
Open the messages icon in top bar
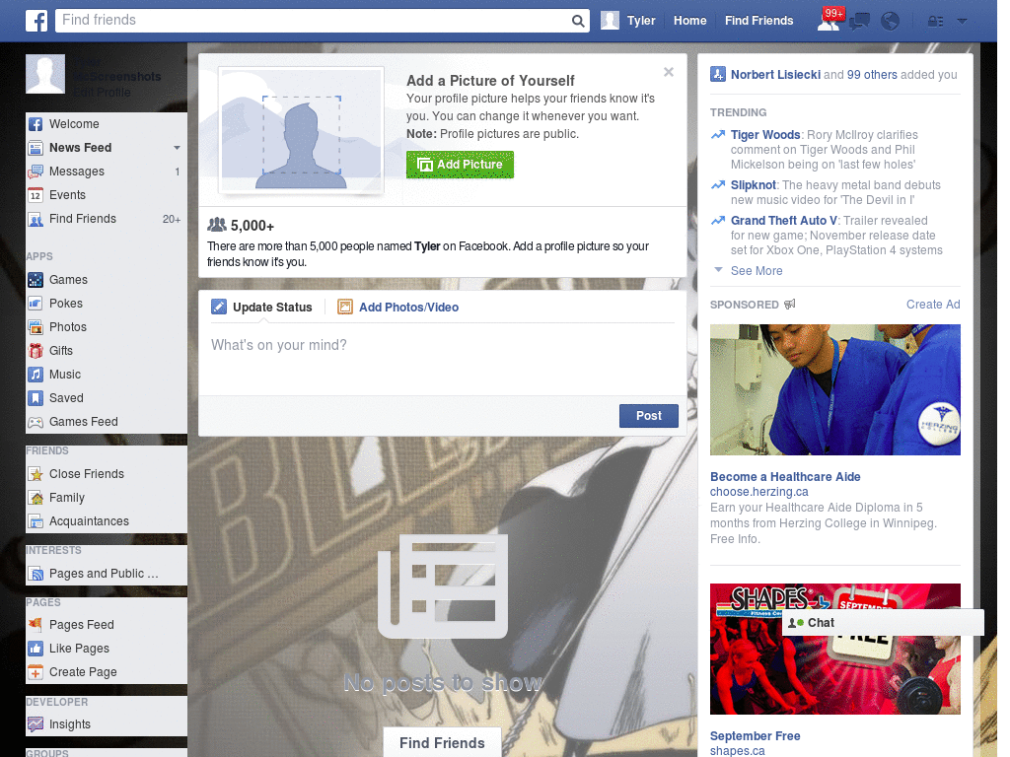click(859, 22)
